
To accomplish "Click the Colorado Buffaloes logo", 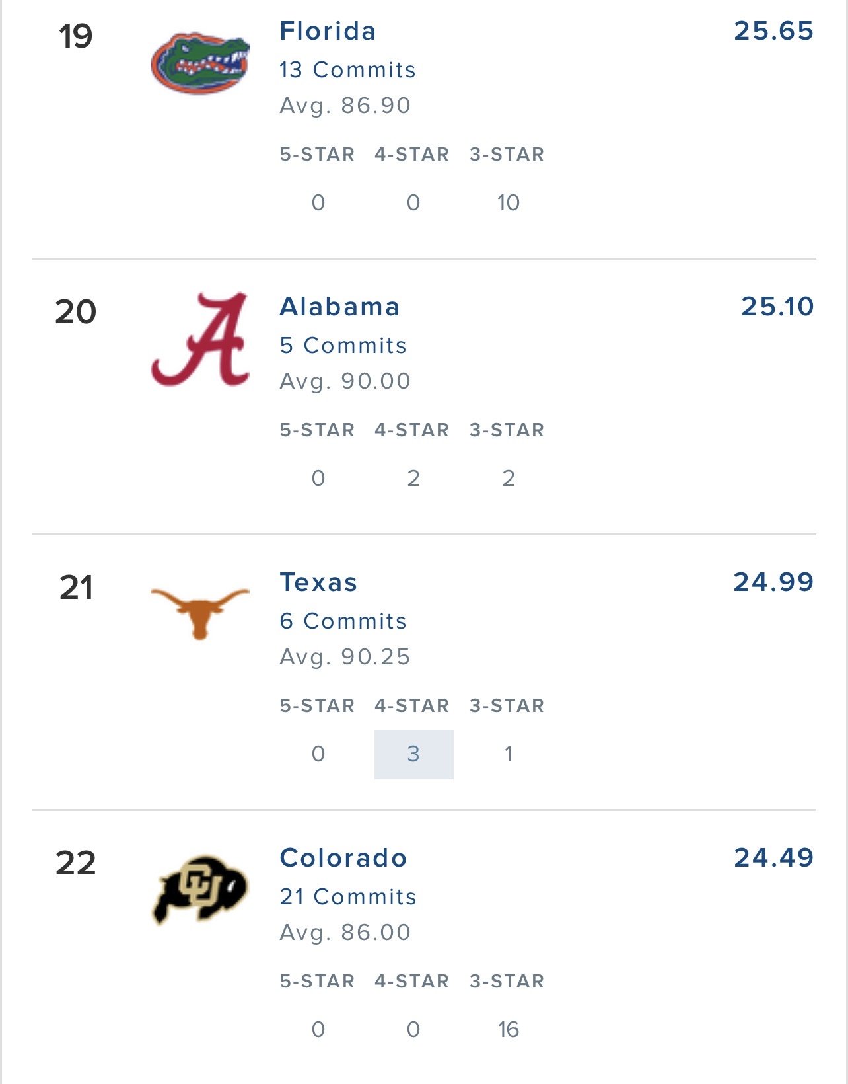I will (200, 889).
